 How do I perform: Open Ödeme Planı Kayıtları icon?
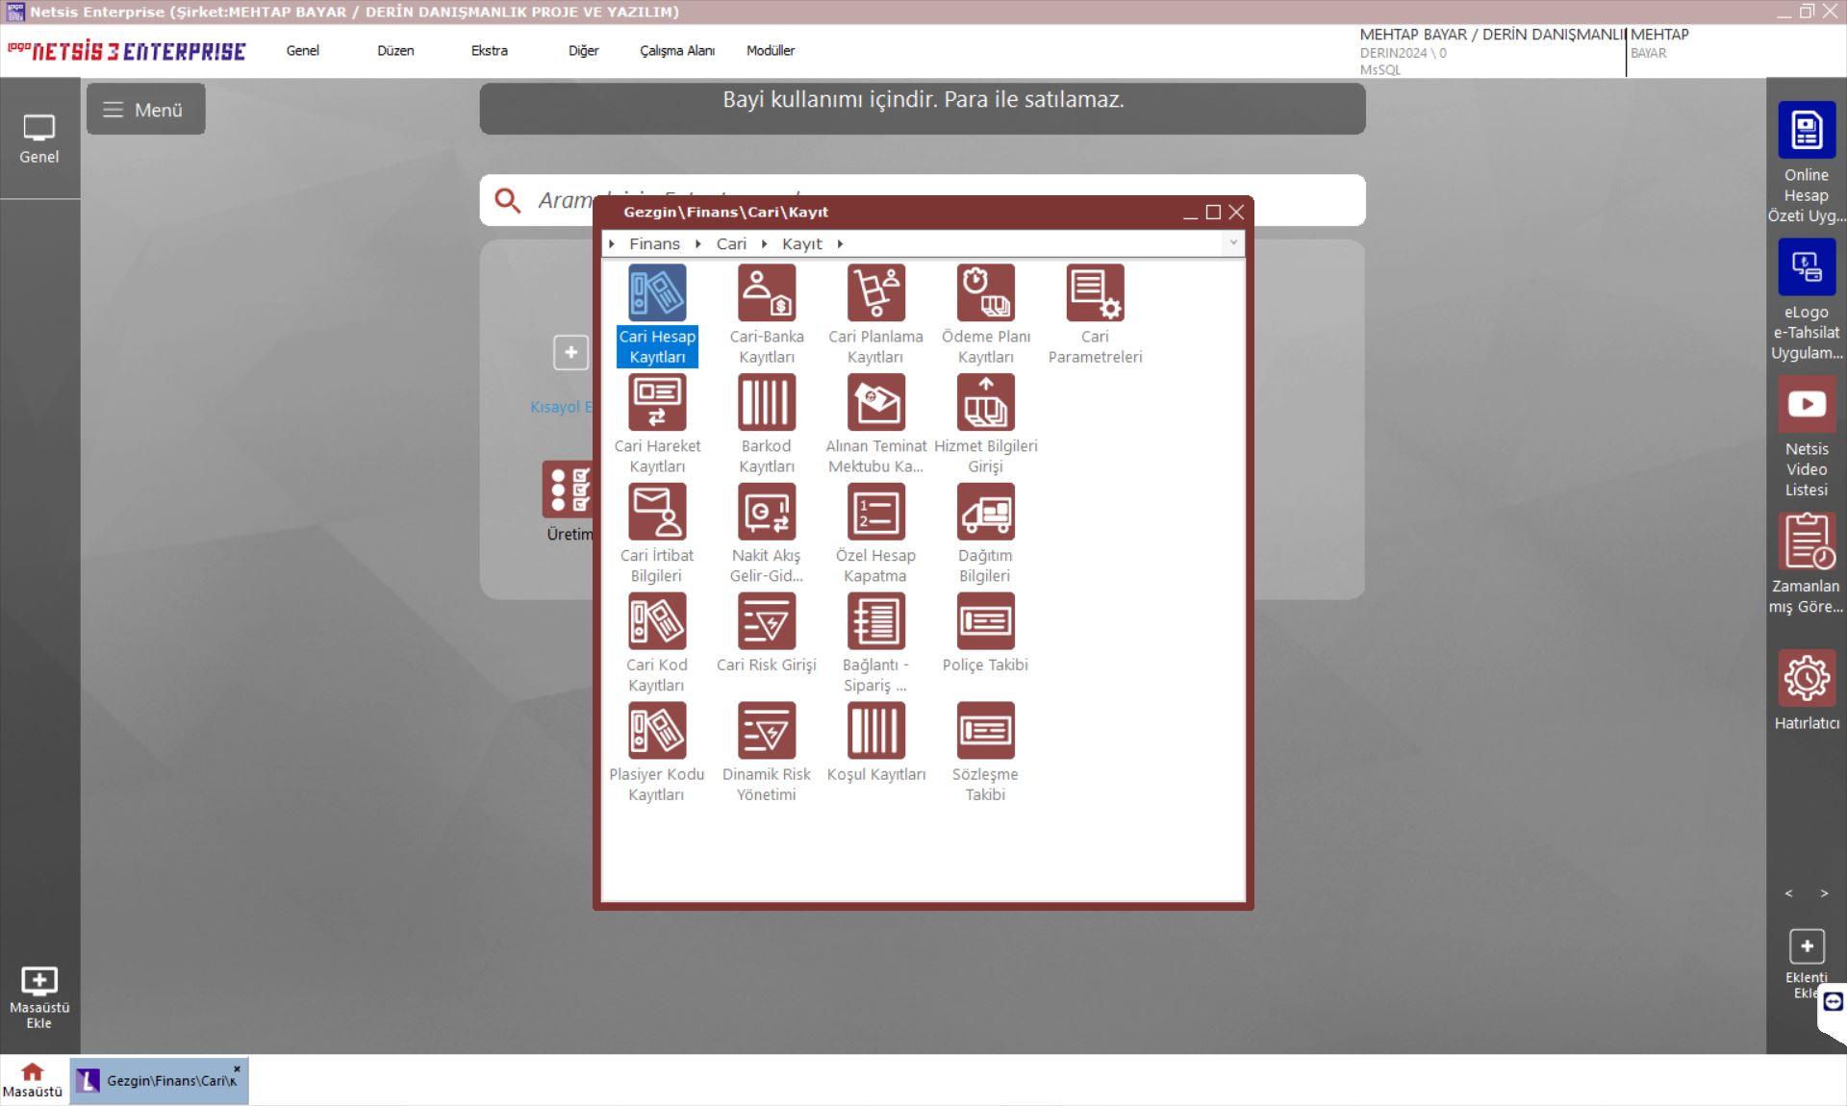point(985,293)
